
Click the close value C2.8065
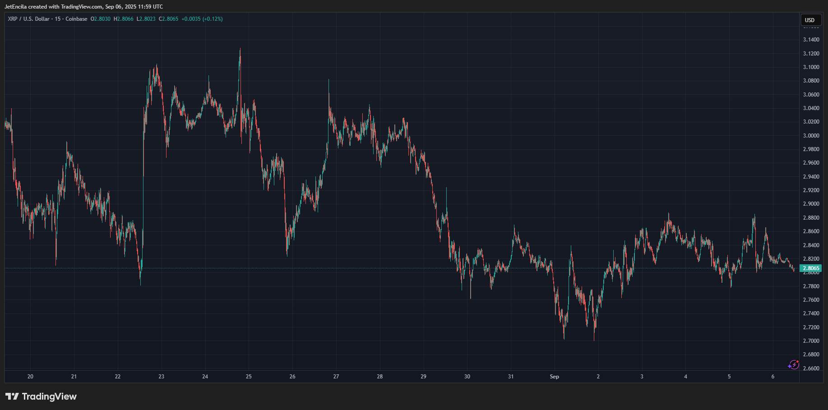pyautogui.click(x=169, y=19)
